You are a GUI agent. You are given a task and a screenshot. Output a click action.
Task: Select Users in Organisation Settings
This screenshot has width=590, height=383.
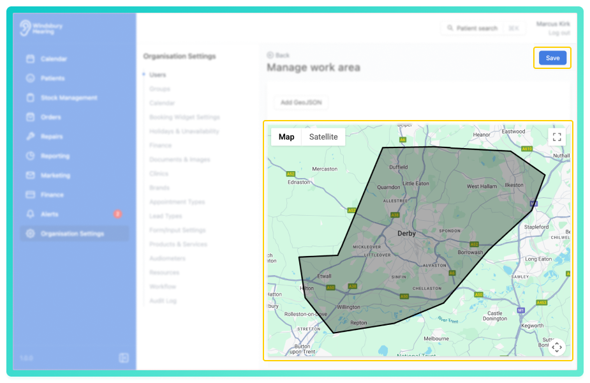pyautogui.click(x=158, y=75)
